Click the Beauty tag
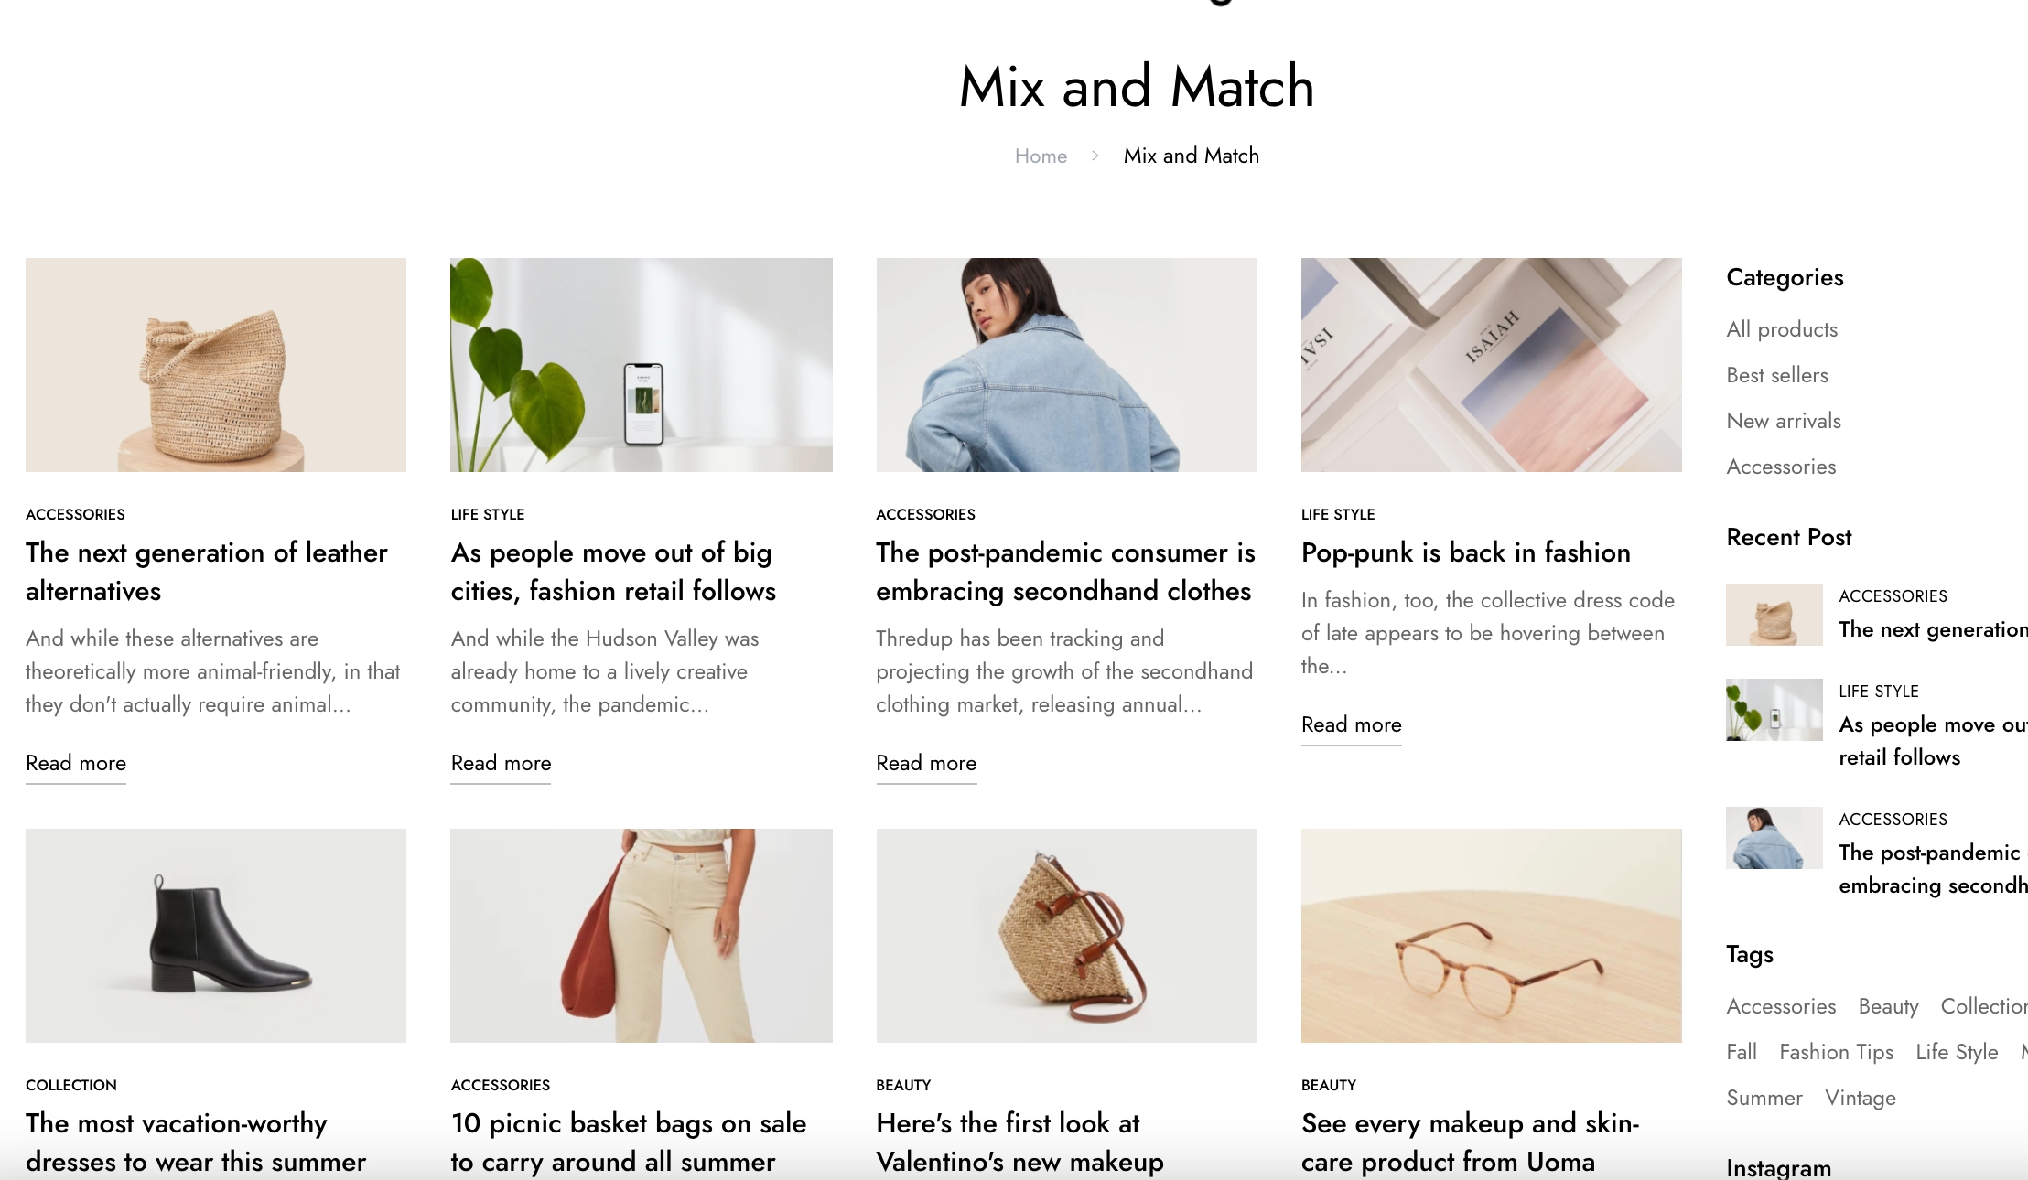This screenshot has width=2028, height=1180. (x=1888, y=1006)
